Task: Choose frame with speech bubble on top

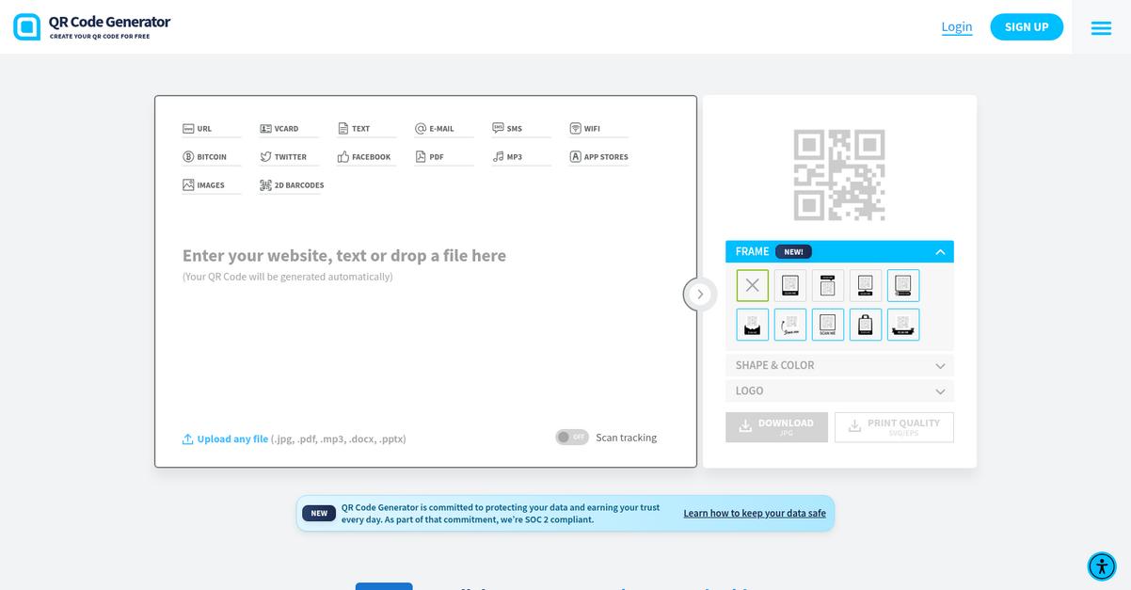Action: (x=828, y=285)
